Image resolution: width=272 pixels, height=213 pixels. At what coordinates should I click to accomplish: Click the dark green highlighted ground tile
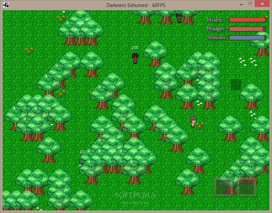click(x=236, y=85)
